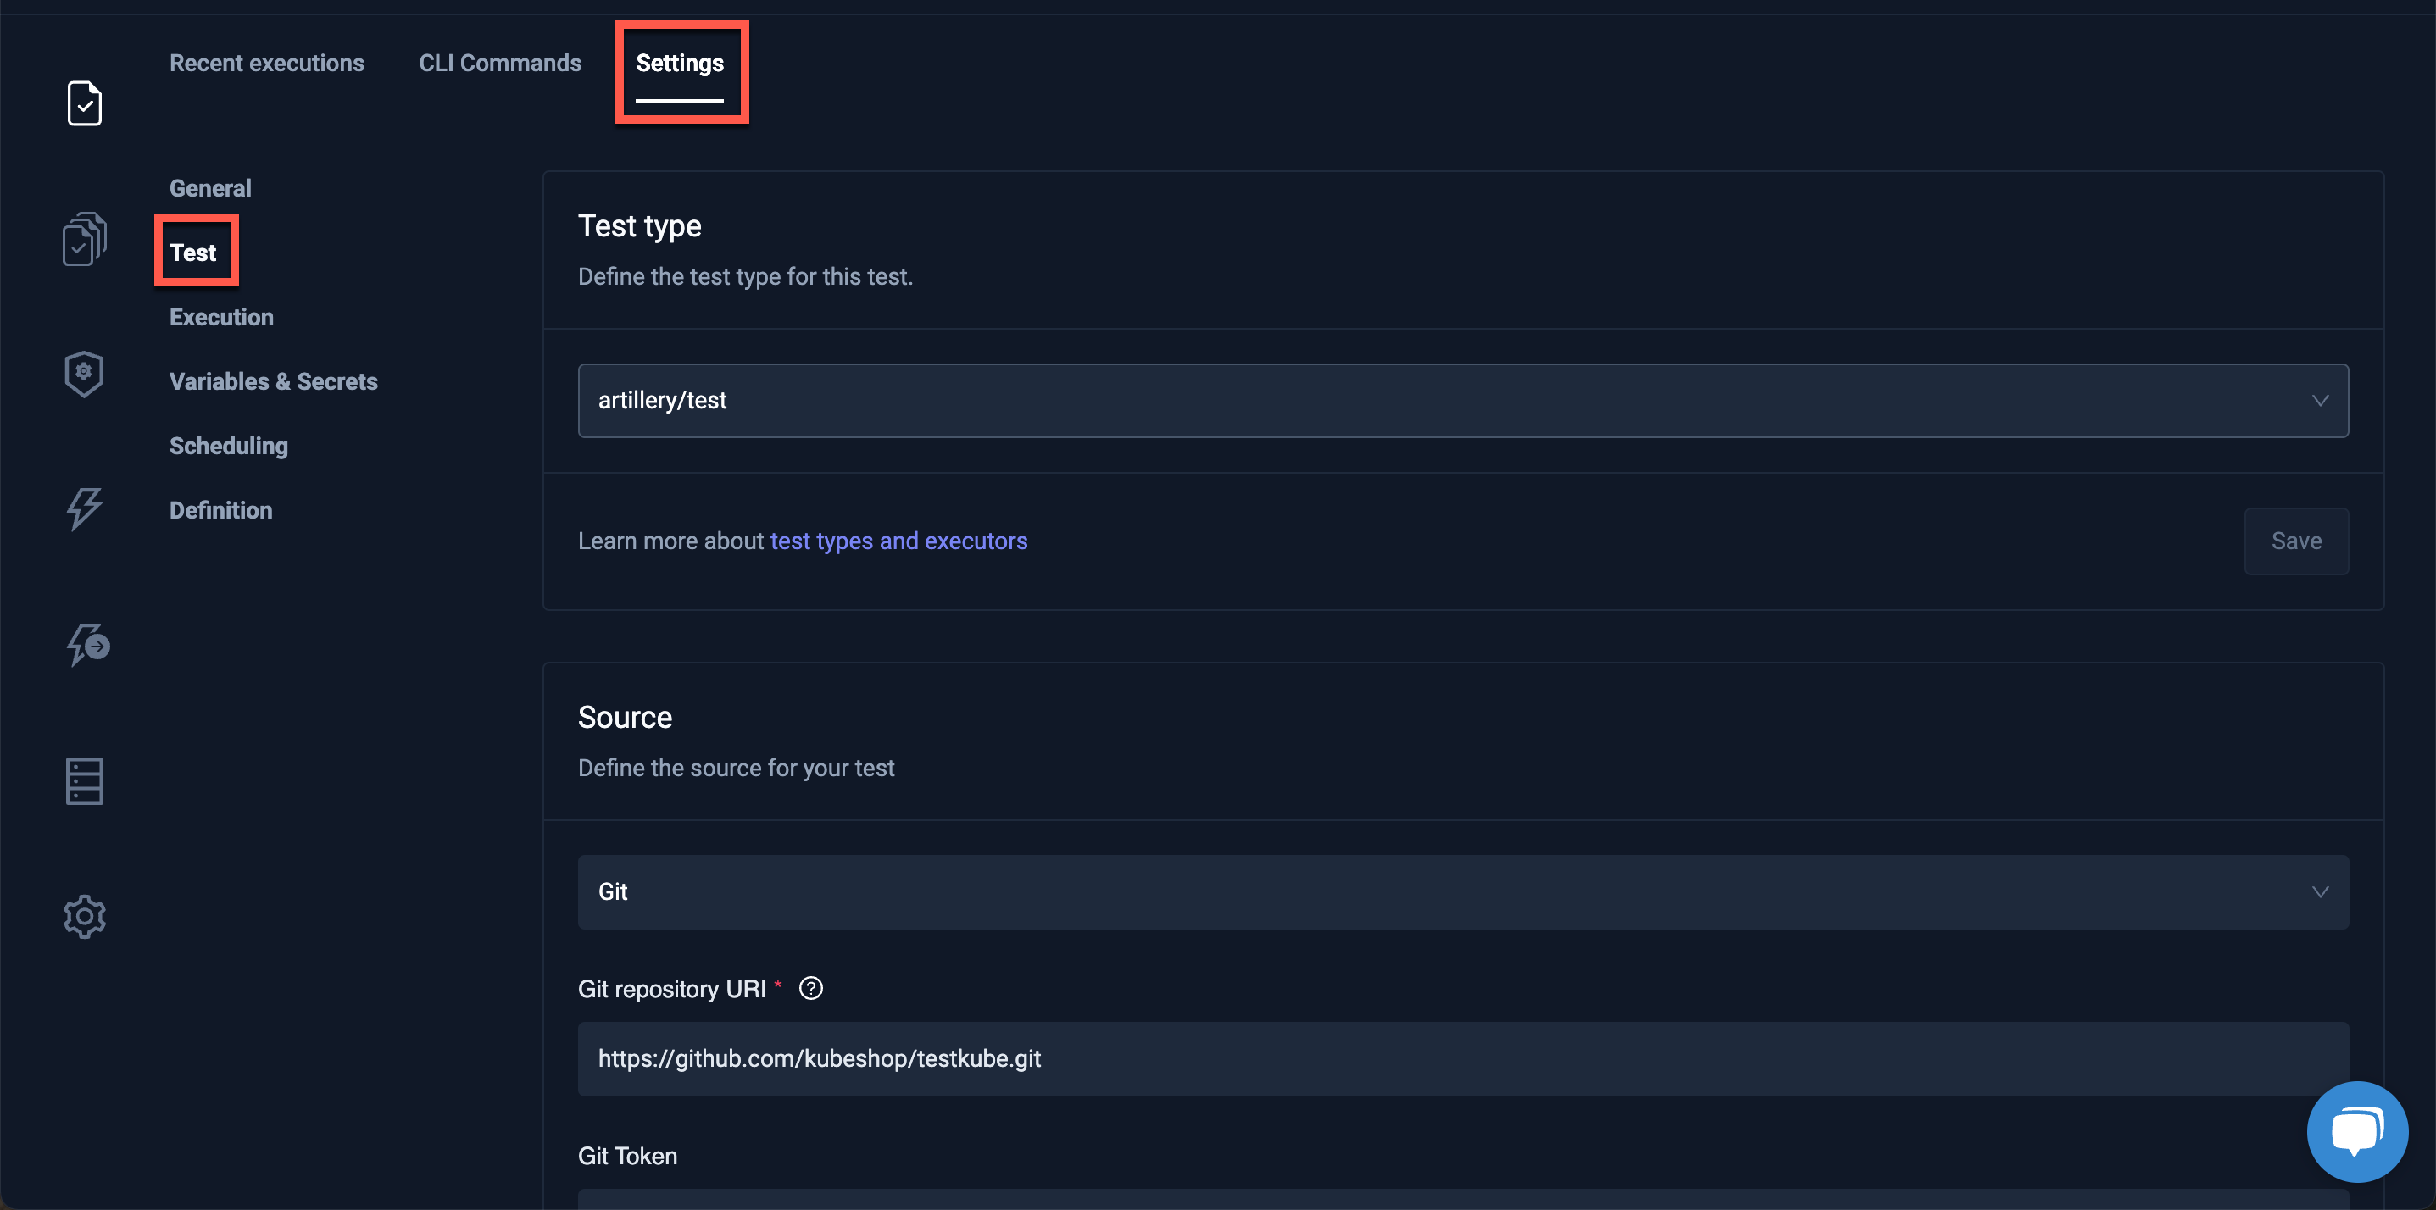
Task: Select the Executors shield icon
Action: click(x=84, y=374)
